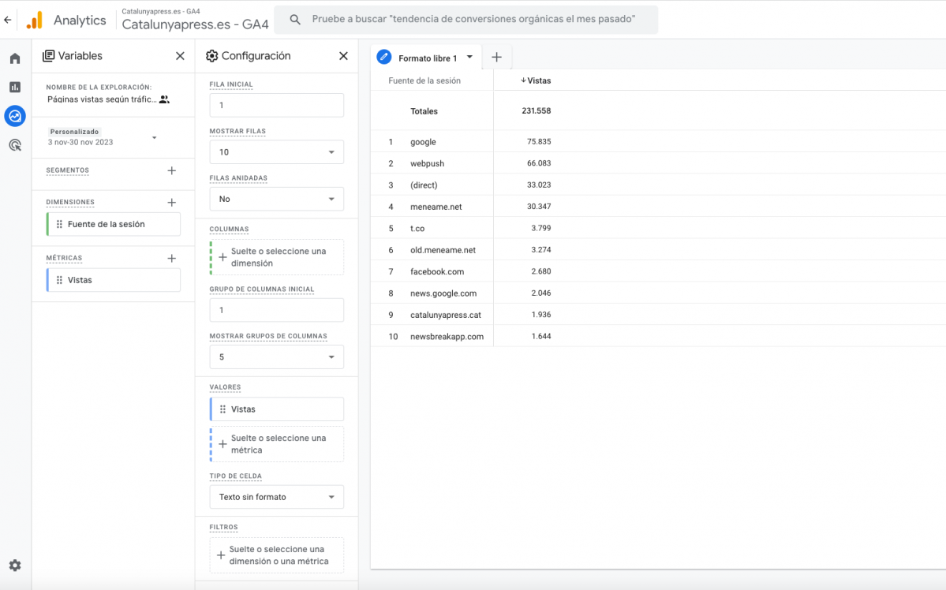The width and height of the screenshot is (946, 590).
Task: Open Mostrar filas dropdown showing 10
Action: pos(276,152)
